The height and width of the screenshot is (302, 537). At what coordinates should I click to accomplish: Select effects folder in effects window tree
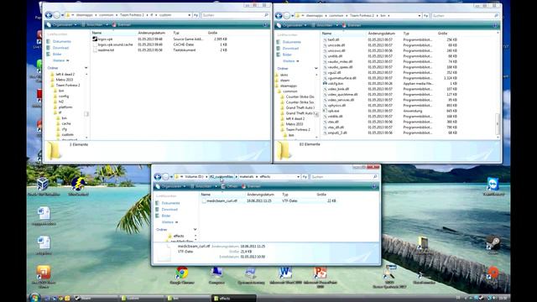[179, 236]
